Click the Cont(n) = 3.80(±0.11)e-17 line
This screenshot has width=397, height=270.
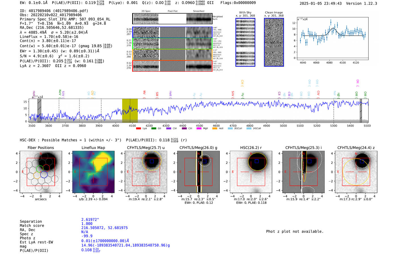tap(48, 41)
